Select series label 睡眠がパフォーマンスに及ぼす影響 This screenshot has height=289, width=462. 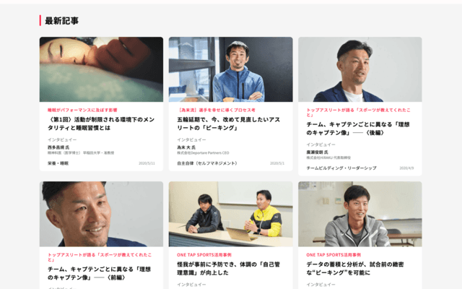82,110
